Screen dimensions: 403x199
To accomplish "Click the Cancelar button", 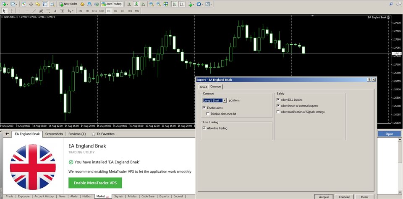I will pos(344,196).
